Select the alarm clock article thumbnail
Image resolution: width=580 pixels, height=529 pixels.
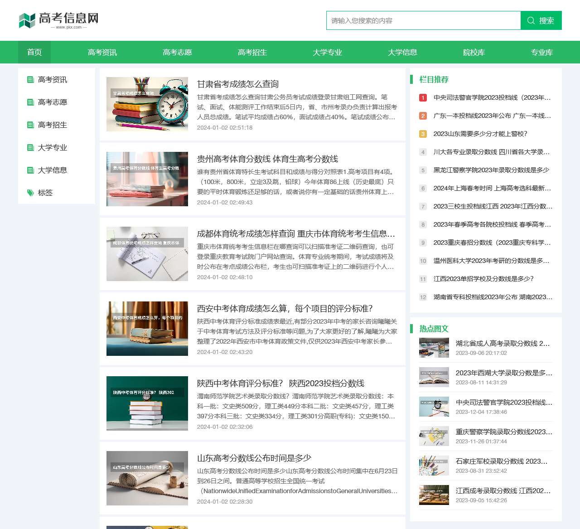click(147, 104)
